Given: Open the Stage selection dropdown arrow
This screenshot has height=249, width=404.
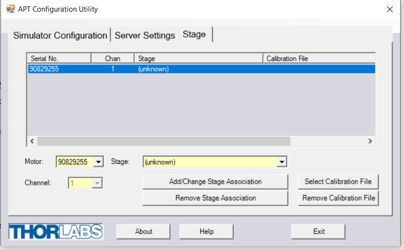Looking at the screenshot, I should click(x=281, y=162).
